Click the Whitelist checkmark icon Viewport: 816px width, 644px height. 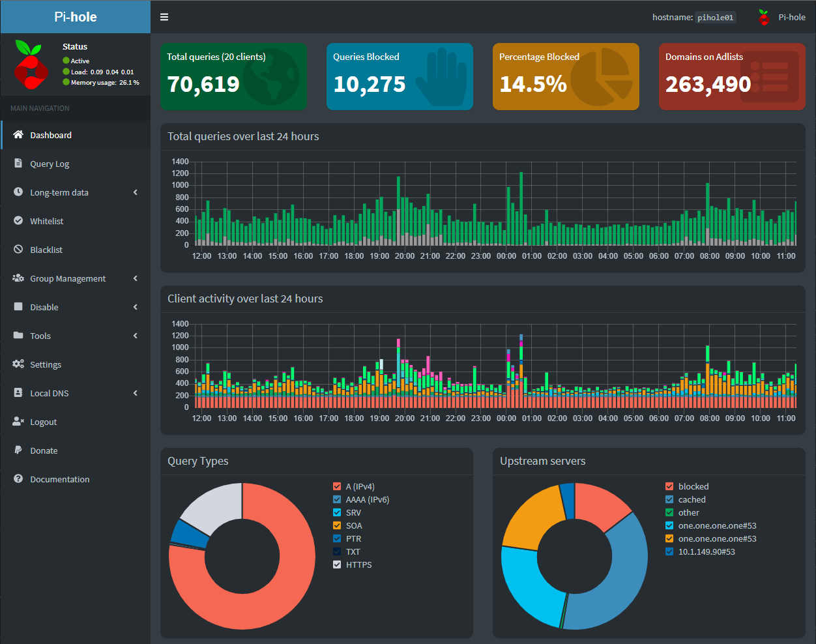click(18, 220)
